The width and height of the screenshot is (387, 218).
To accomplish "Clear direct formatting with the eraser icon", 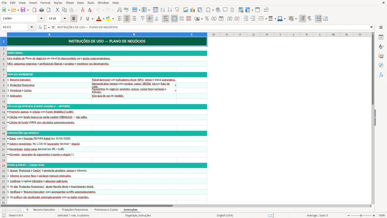I will pos(90,10).
